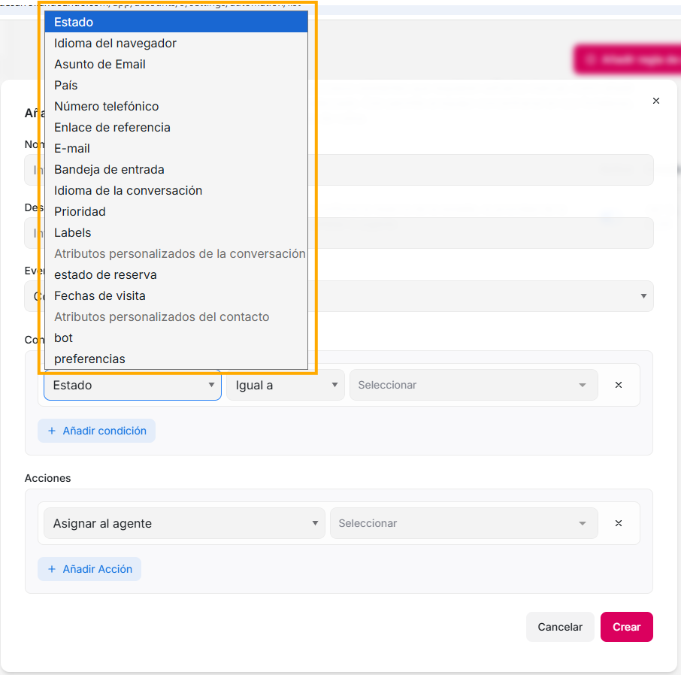Click the plus icon in Añadir Acción
The image size is (681, 675).
coord(52,569)
